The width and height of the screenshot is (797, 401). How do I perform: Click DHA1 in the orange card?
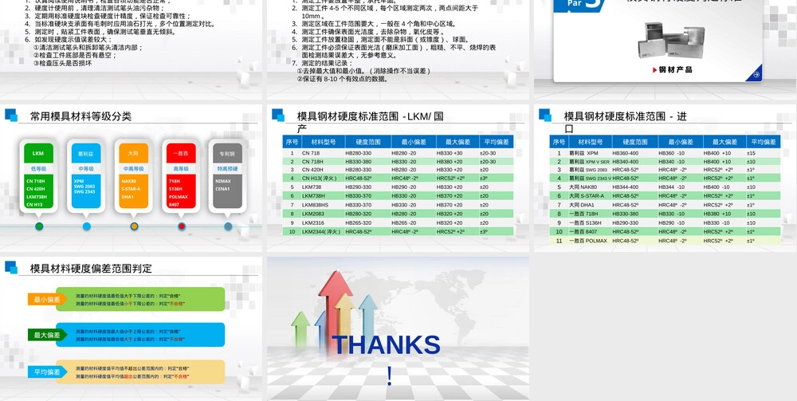coord(127,197)
